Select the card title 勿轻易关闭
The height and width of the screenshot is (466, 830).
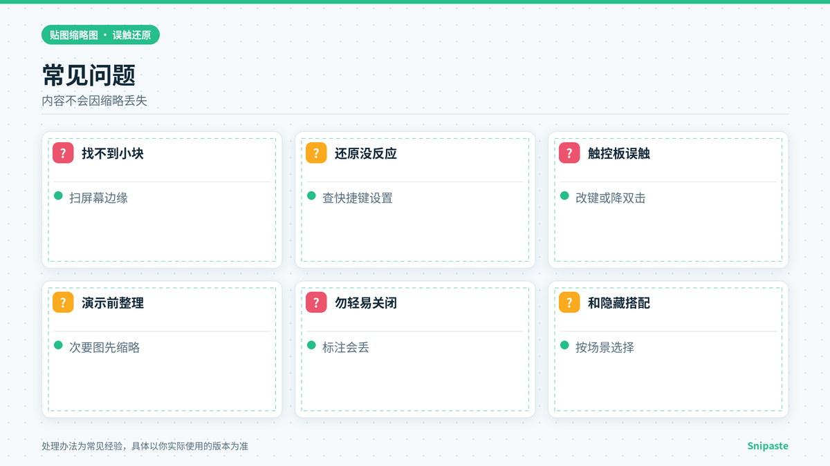coord(366,302)
